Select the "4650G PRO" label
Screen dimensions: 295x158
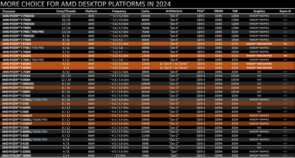(x=40, y=132)
